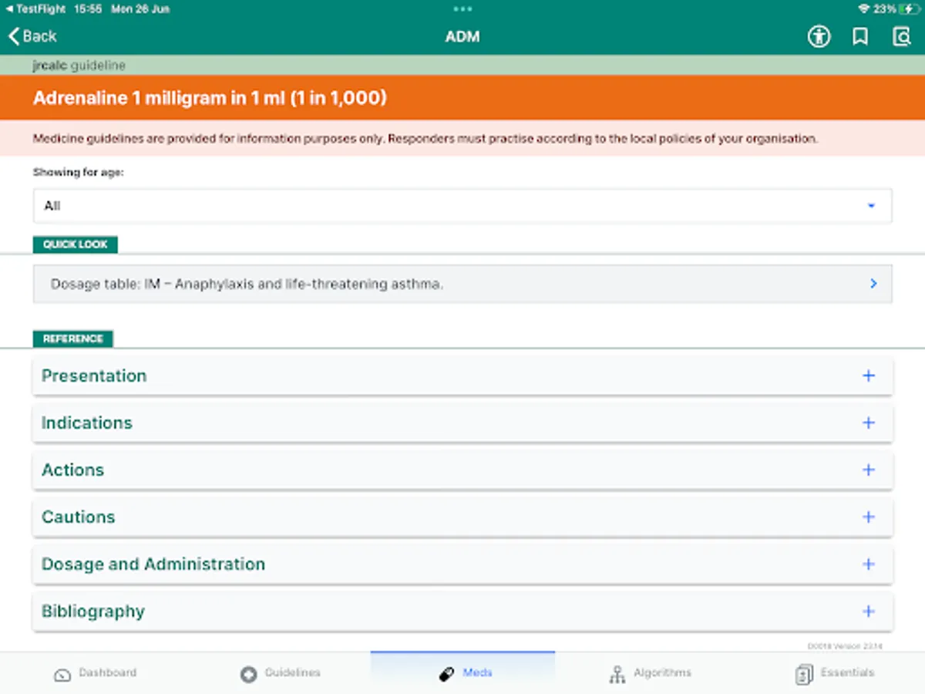925x694 pixels.
Task: Expand the Dosage and Administration section
Action: click(x=462, y=564)
